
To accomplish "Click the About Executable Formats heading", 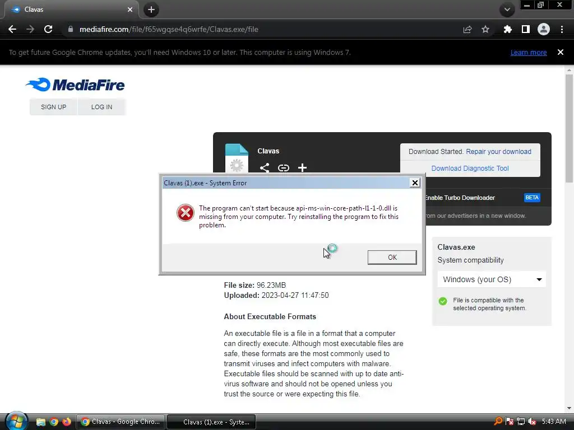I will click(270, 317).
